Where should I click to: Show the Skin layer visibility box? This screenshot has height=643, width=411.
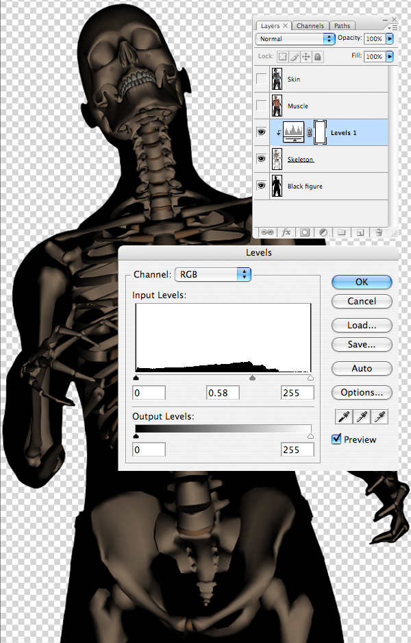[x=262, y=79]
